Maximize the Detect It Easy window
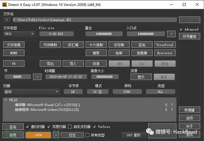The height and width of the screenshot is (141, 204). tap(184, 4)
